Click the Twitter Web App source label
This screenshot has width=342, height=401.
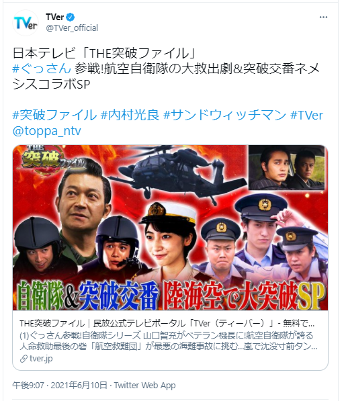(x=144, y=385)
